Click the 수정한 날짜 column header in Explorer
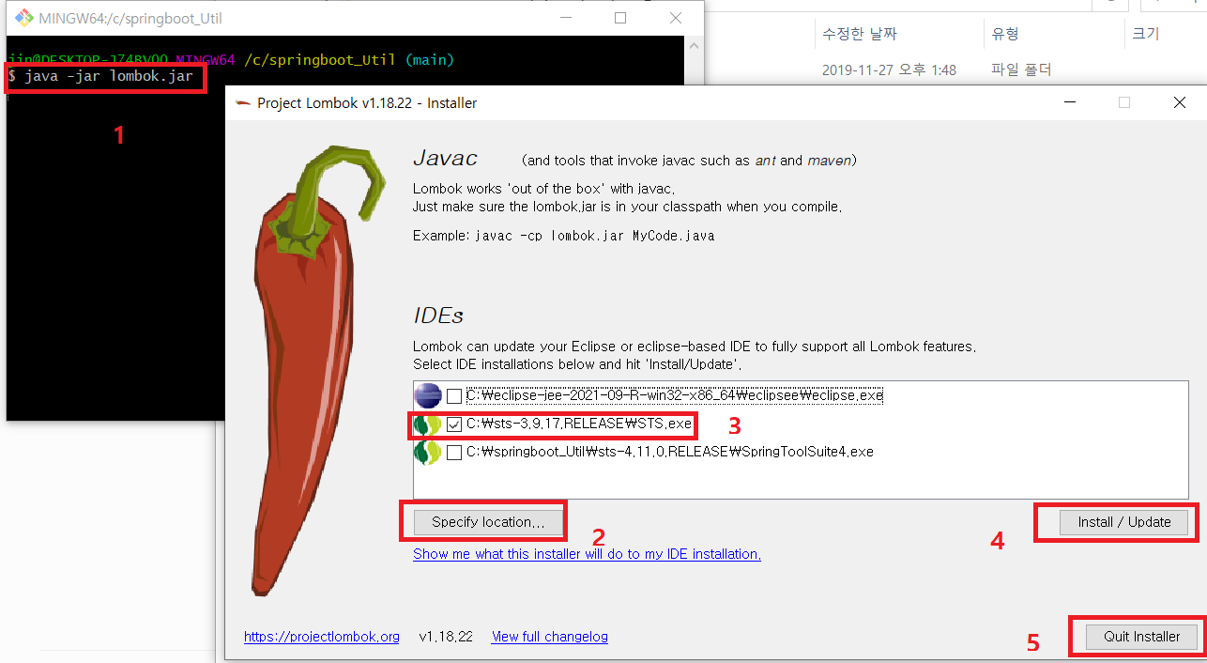Screen dimensions: 1207x663 click(860, 34)
